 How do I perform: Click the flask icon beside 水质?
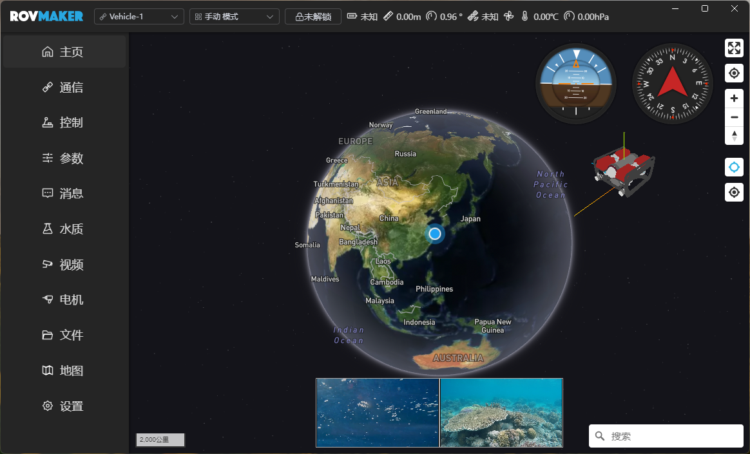(x=48, y=229)
